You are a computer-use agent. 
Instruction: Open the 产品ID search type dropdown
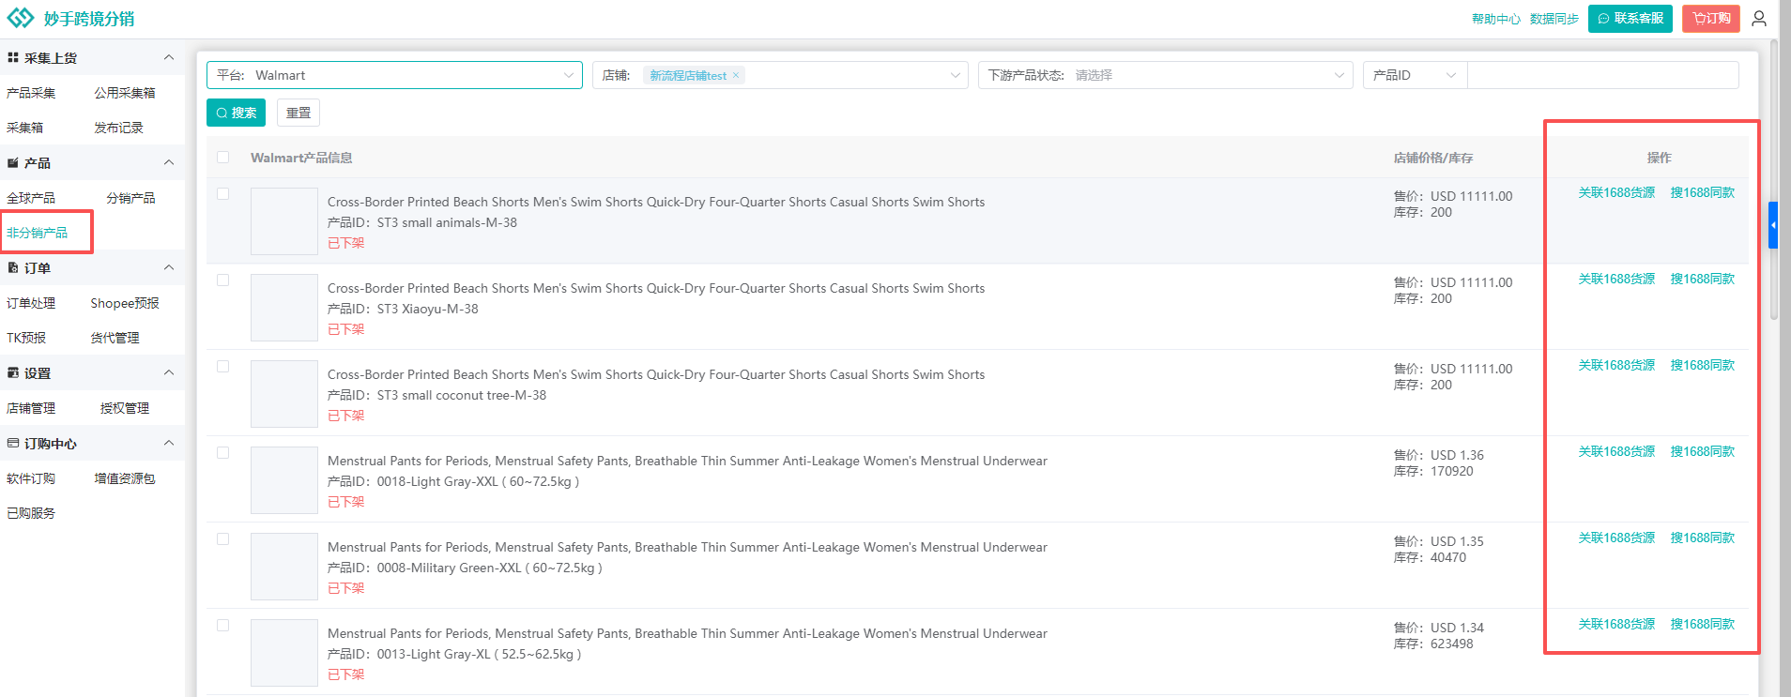[1414, 75]
